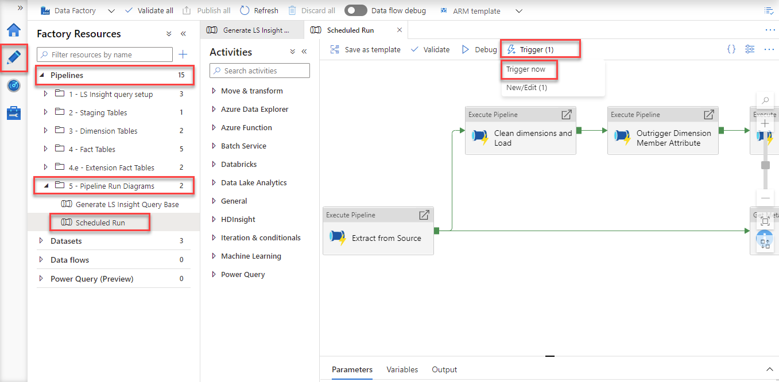Open the Home hub icon
This screenshot has width=779, height=382.
[14, 30]
